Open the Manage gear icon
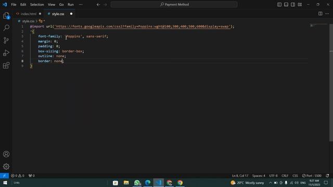The width and height of the screenshot is (333, 187). [x=6, y=166]
